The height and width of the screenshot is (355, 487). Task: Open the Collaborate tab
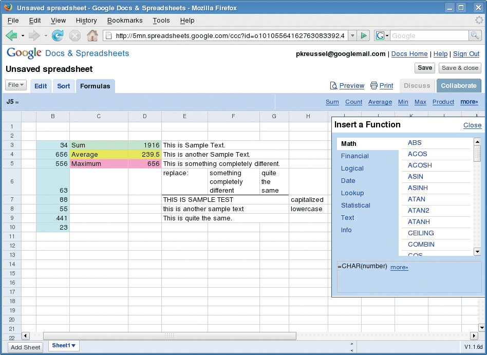(x=458, y=86)
